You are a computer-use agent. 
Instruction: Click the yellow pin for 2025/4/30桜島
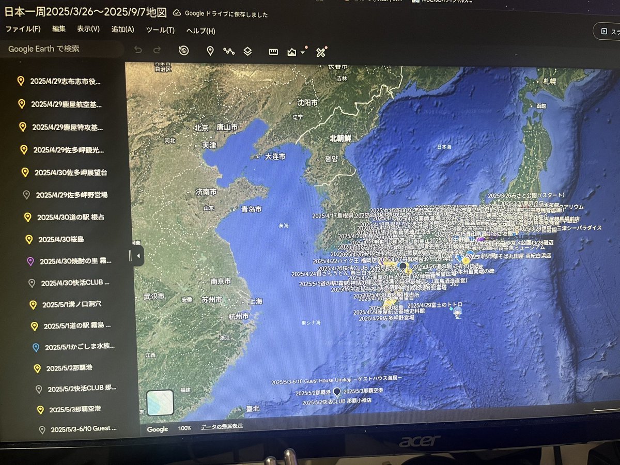pyautogui.click(x=29, y=239)
